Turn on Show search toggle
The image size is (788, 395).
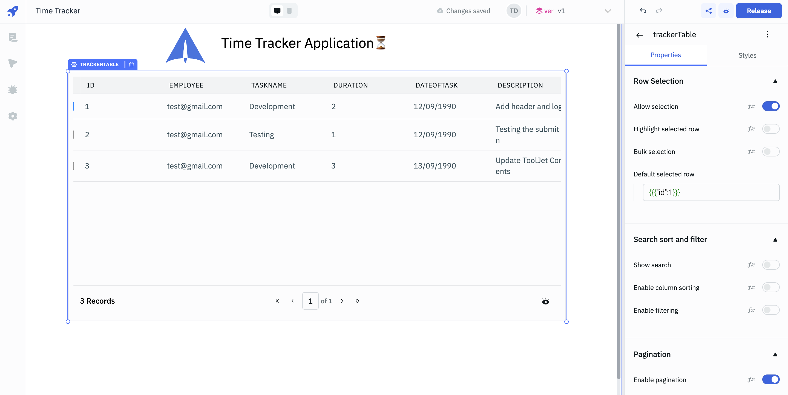[770, 265]
